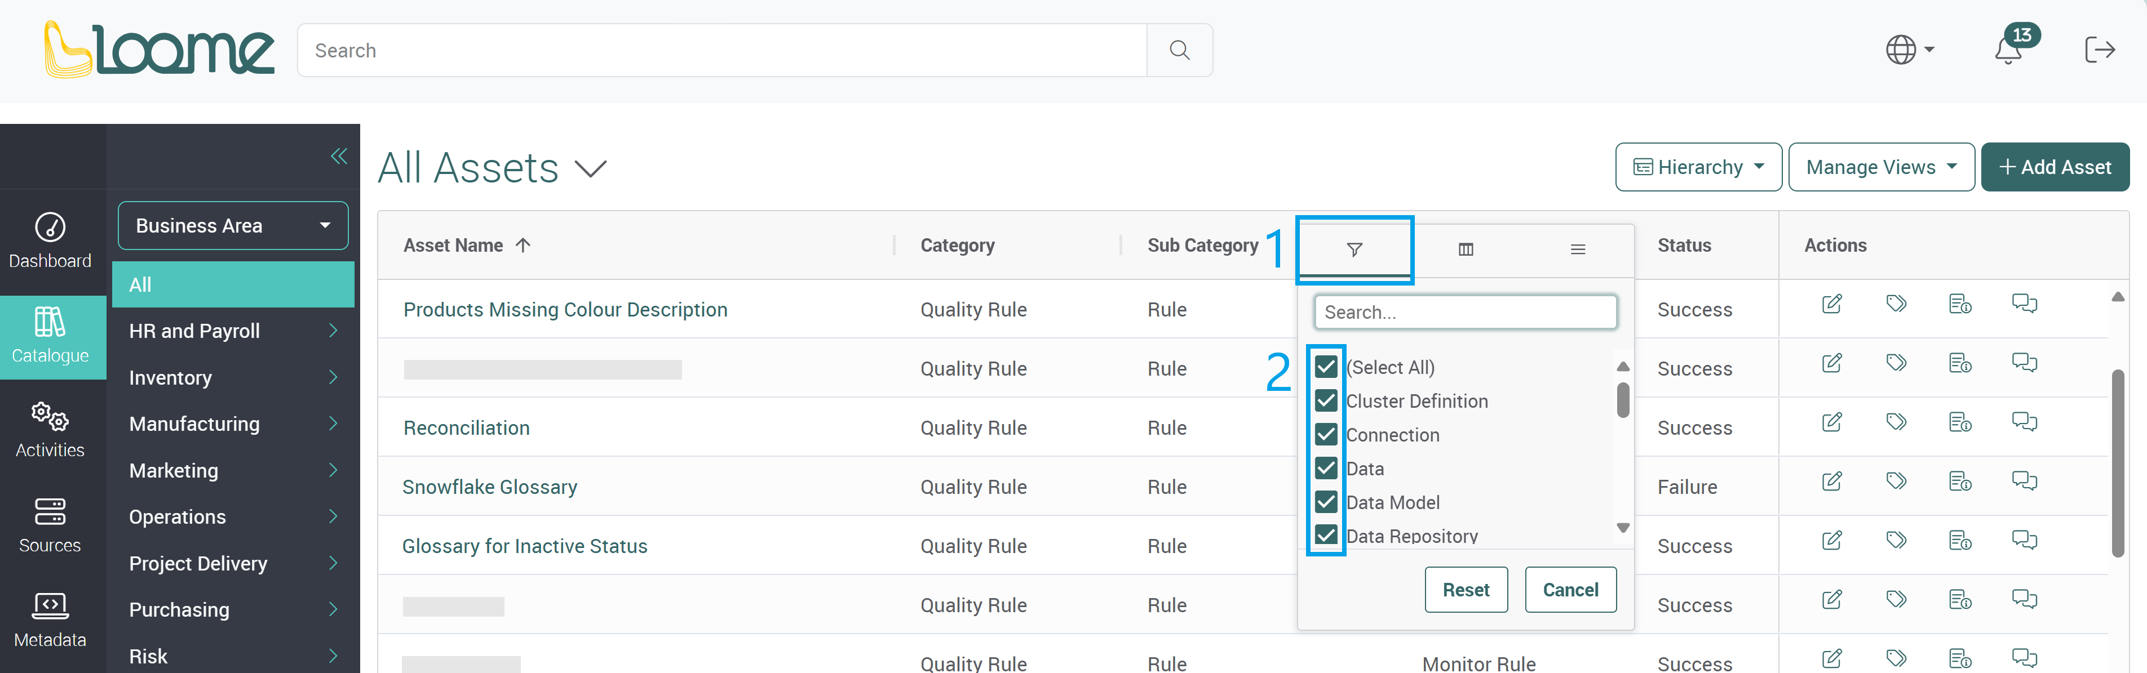The height and width of the screenshot is (673, 2147).
Task: Open the Reconciliation asset link
Action: click(467, 428)
